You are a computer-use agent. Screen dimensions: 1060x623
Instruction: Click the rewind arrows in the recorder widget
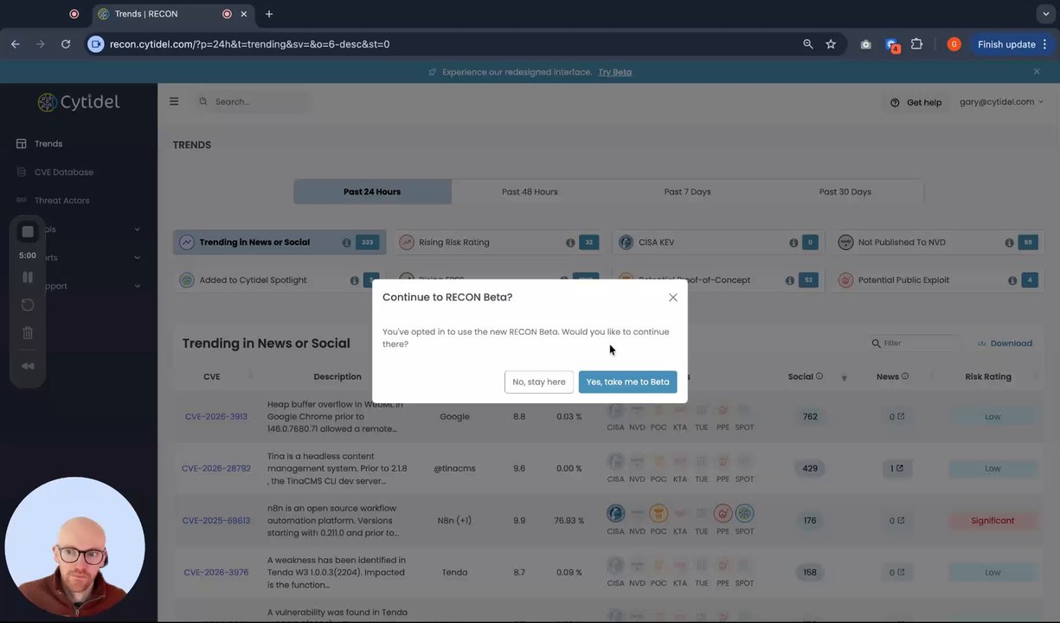coord(28,366)
